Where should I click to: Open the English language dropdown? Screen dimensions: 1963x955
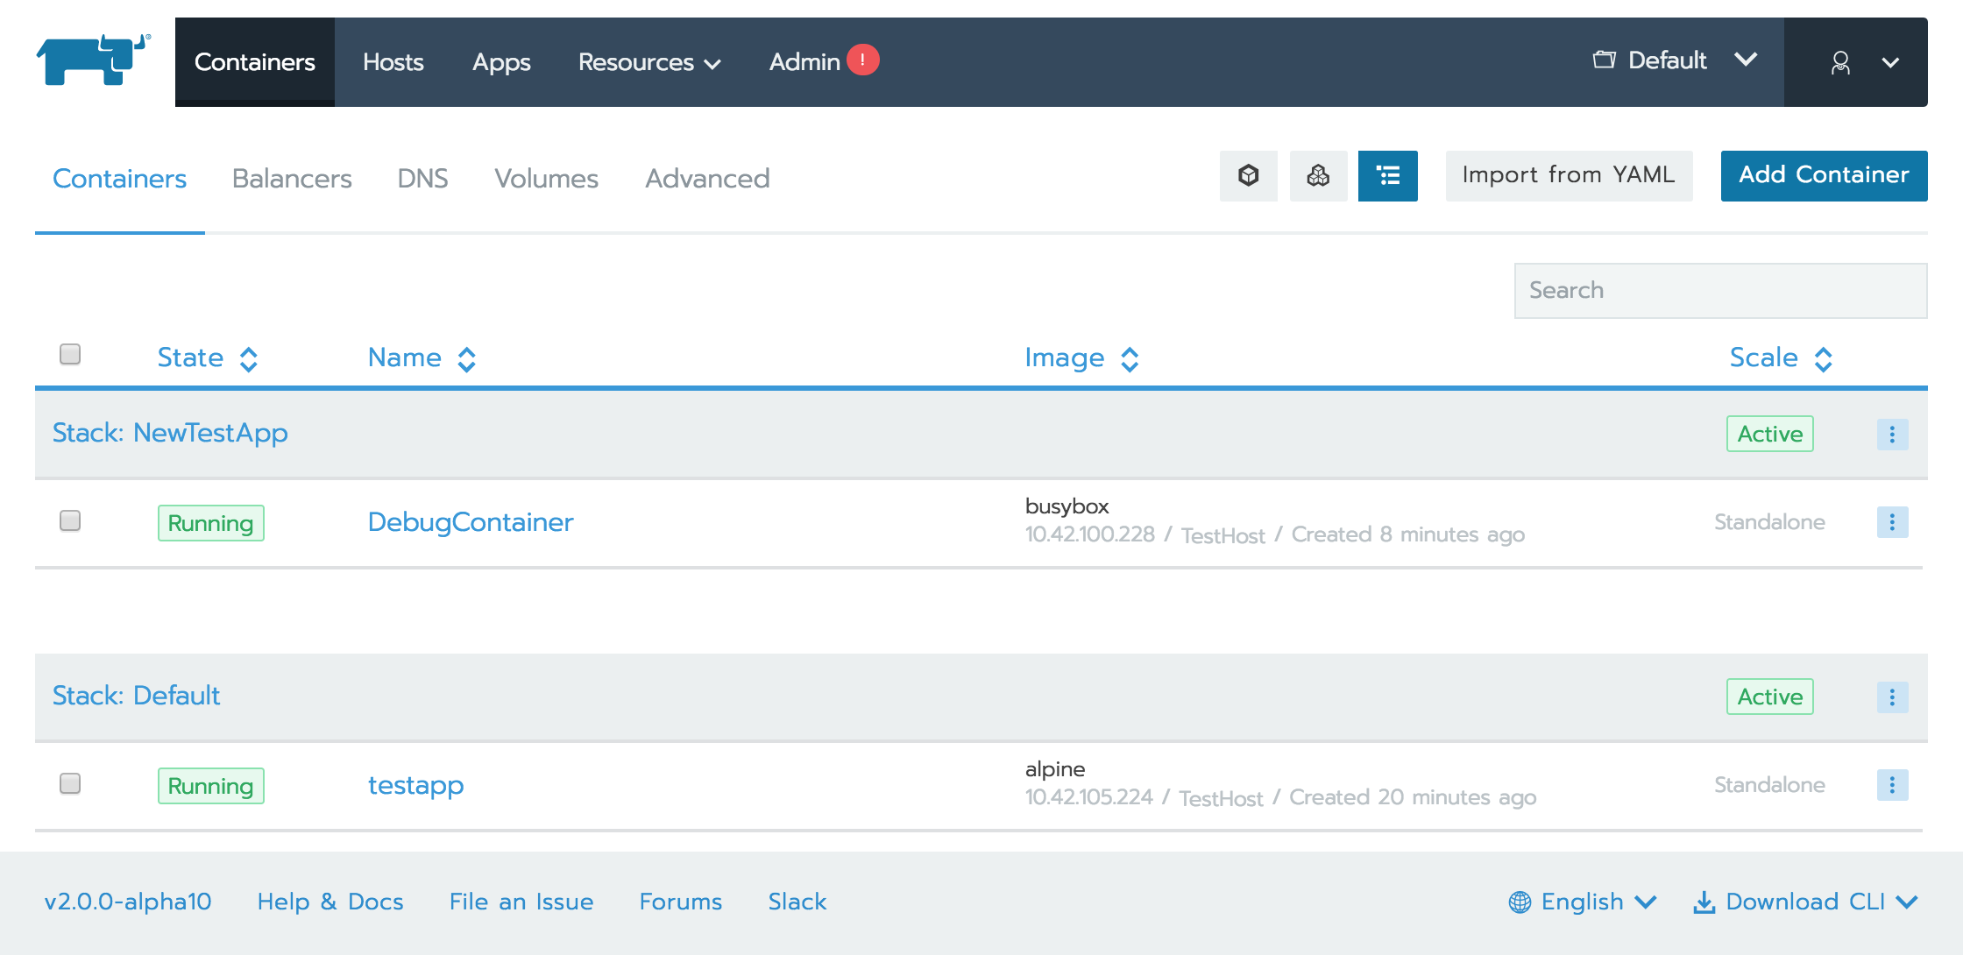(x=1582, y=902)
